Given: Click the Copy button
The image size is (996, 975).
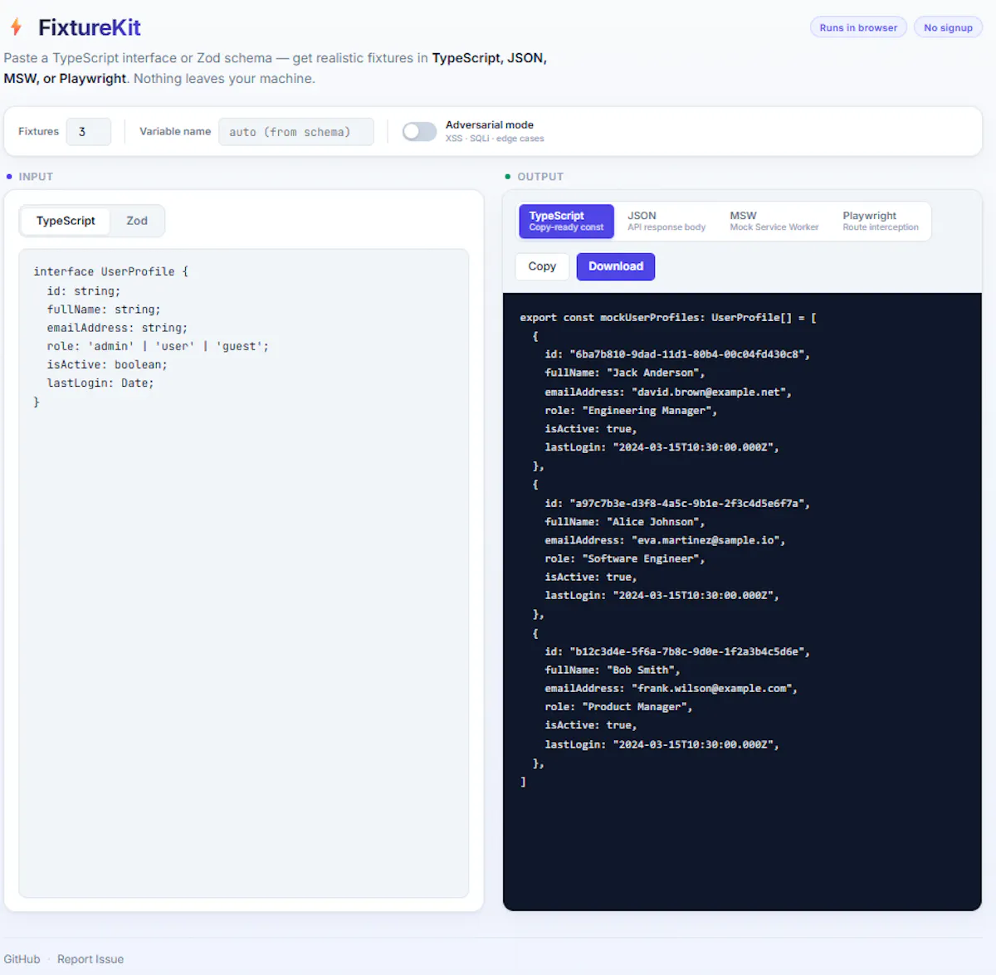Looking at the screenshot, I should pyautogui.click(x=542, y=266).
